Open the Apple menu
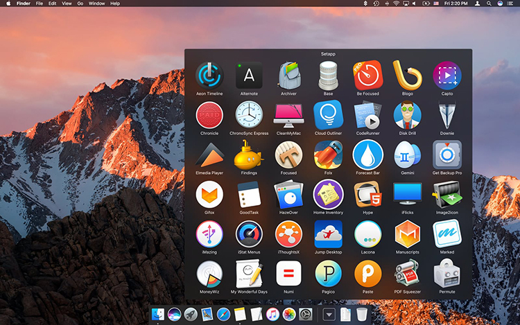520x325 pixels. [8, 3]
